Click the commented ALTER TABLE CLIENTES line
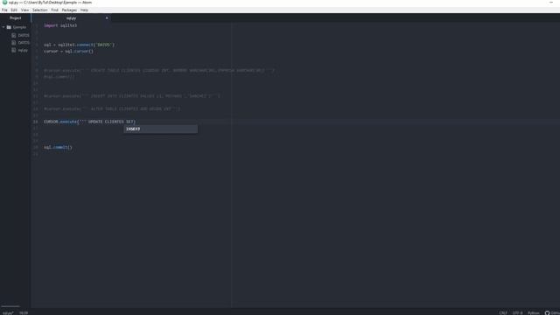560x315 pixels. point(112,108)
